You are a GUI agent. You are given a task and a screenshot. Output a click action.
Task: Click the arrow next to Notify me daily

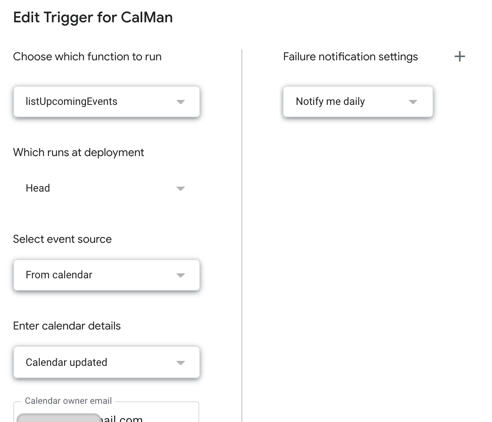[413, 102]
